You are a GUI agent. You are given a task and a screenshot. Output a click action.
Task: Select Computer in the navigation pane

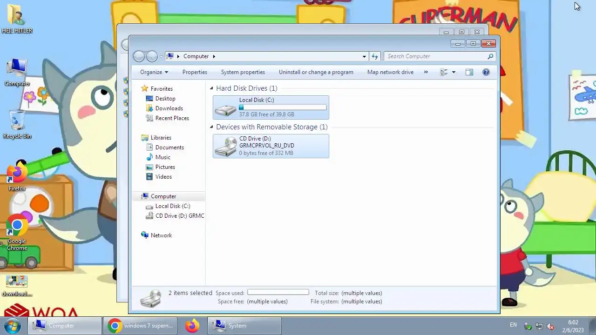pos(163,196)
